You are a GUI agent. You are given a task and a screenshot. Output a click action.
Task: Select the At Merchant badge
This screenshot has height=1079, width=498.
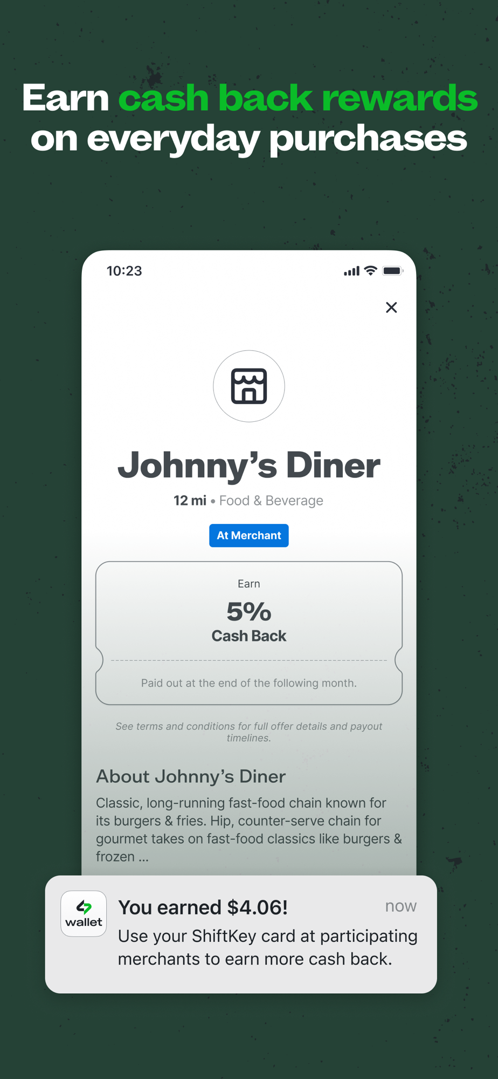[x=249, y=536]
